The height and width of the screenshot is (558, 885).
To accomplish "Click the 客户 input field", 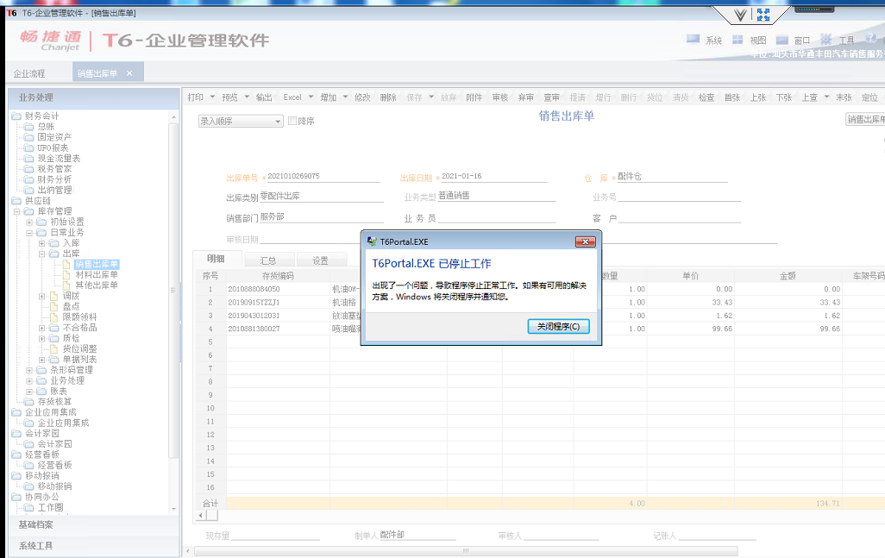I will (679, 218).
